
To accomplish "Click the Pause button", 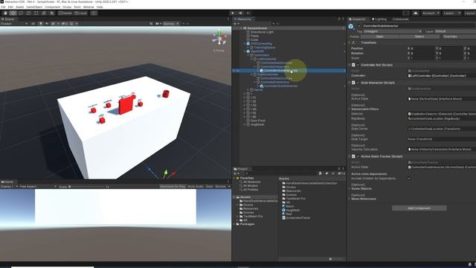I will coord(240,13).
